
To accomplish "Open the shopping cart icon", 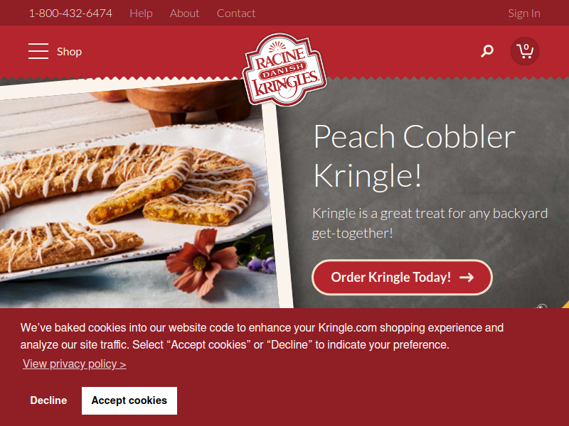I will tap(525, 51).
